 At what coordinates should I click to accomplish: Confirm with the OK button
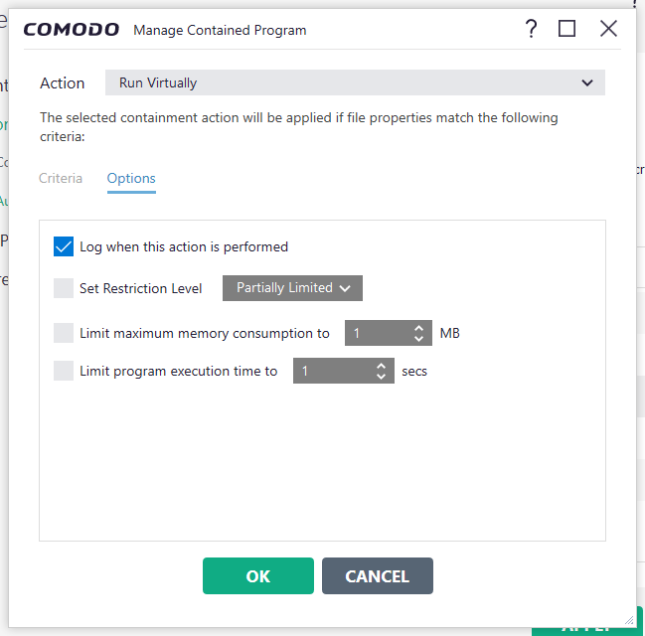coord(258,576)
